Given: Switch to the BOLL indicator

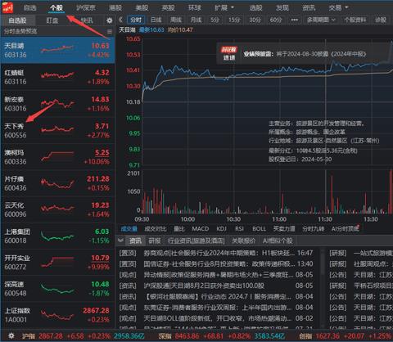Looking at the screenshot, I should tap(259, 229).
